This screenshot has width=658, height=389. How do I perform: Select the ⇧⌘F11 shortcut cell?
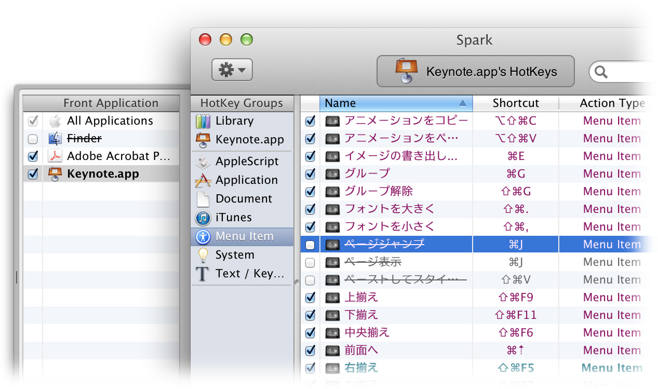coord(516,315)
